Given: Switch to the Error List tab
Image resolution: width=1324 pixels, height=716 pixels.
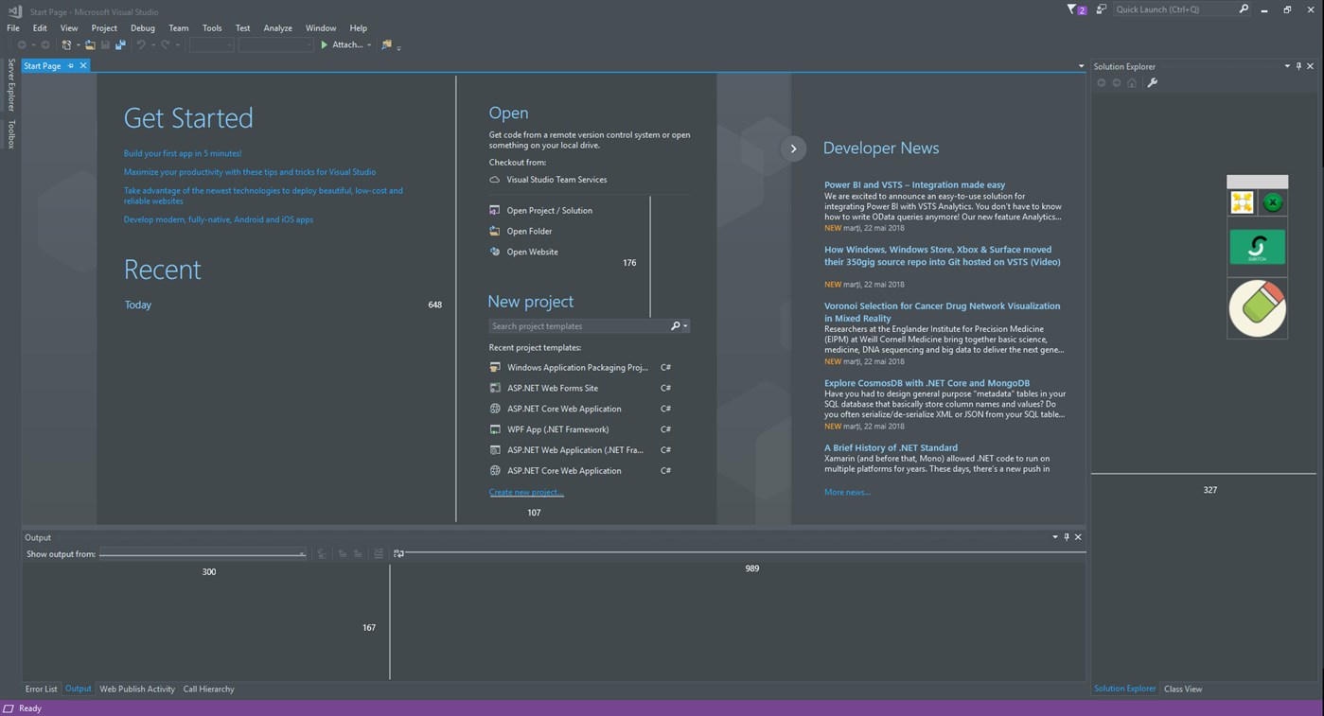Looking at the screenshot, I should (40, 689).
